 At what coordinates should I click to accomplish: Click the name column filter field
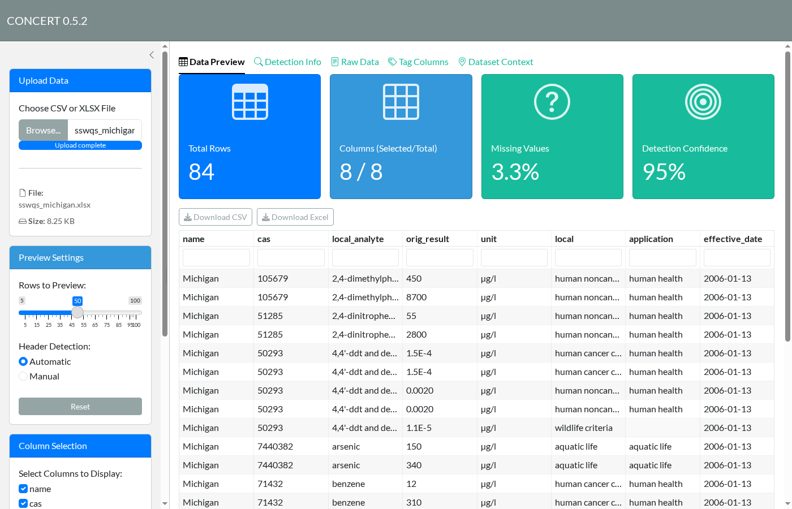[x=216, y=258]
